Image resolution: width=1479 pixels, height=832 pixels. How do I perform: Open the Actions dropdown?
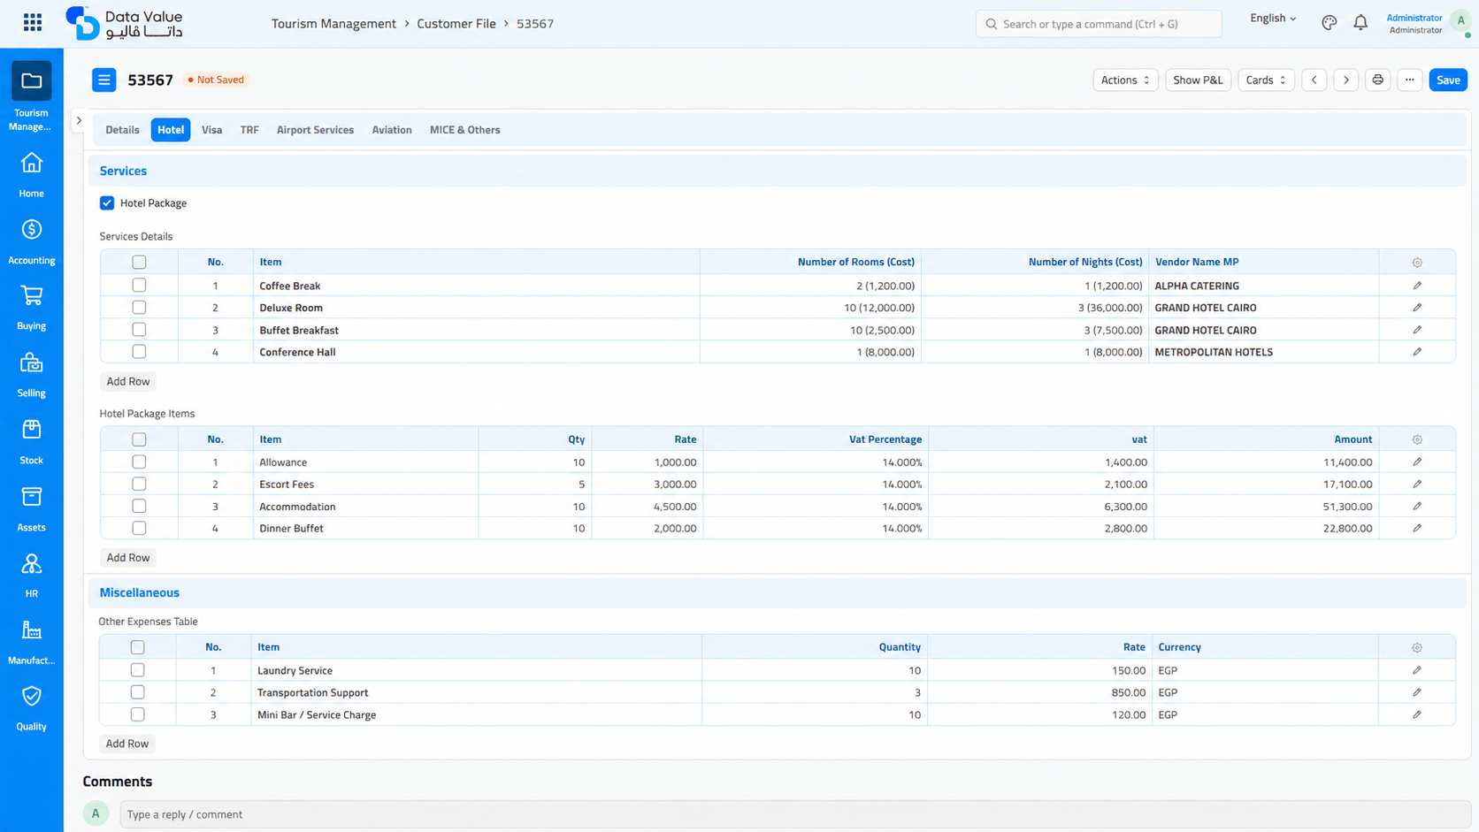click(x=1125, y=80)
